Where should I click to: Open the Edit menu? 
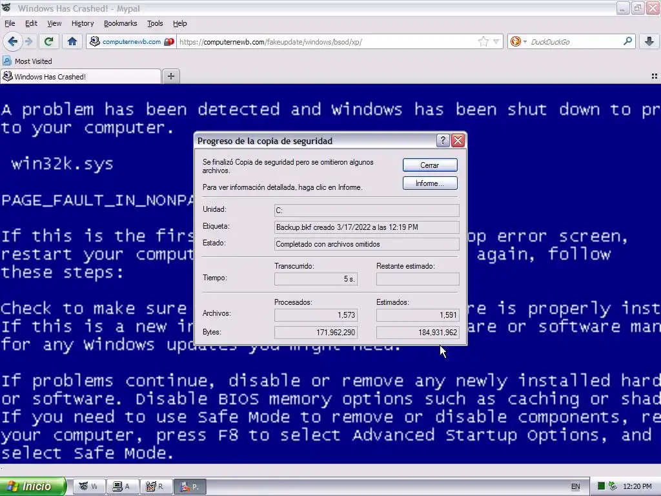31,23
